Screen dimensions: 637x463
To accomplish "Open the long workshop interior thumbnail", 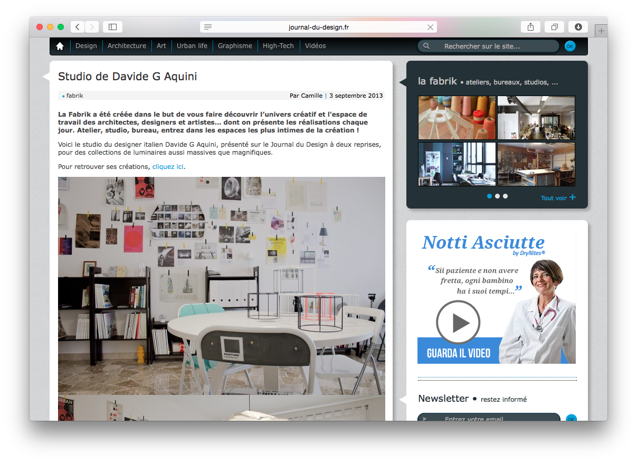I will pyautogui.click(x=536, y=118).
